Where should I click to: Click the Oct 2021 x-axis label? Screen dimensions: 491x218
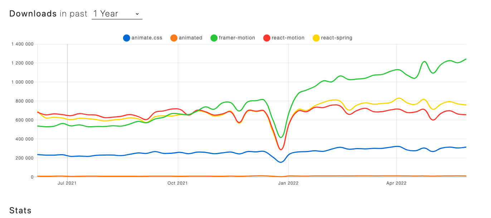point(178,183)
